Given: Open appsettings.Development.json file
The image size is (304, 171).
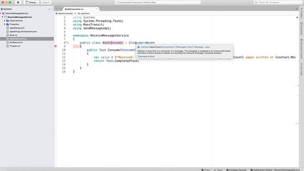Looking at the screenshot, I should click(x=23, y=31).
